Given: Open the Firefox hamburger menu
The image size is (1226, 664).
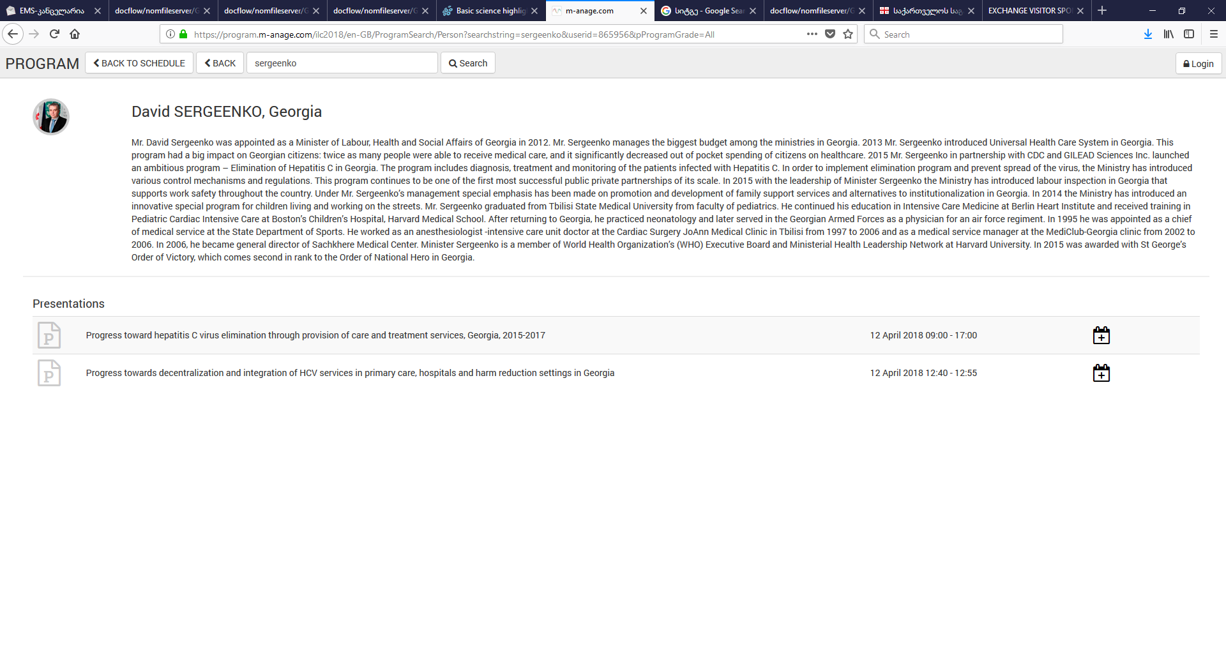Looking at the screenshot, I should 1213,34.
